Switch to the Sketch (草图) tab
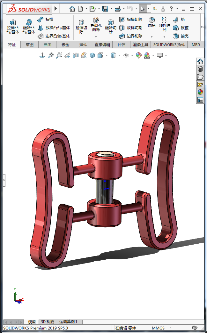This screenshot has height=333, width=207. (x=30, y=45)
